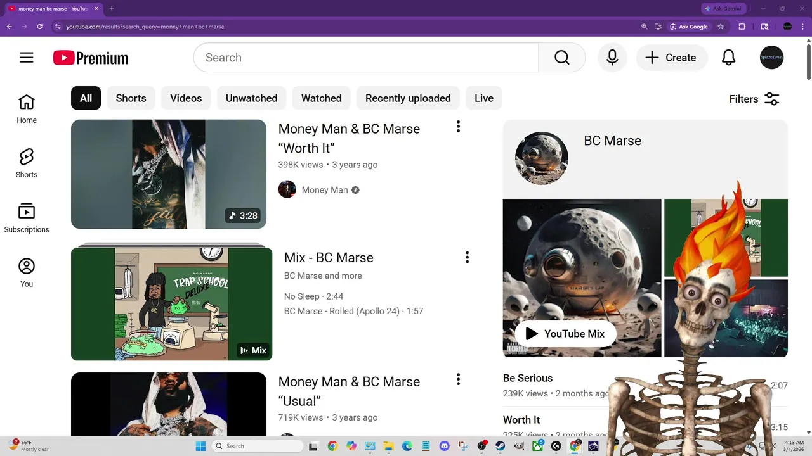Open a new browser tab

pyautogui.click(x=112, y=9)
